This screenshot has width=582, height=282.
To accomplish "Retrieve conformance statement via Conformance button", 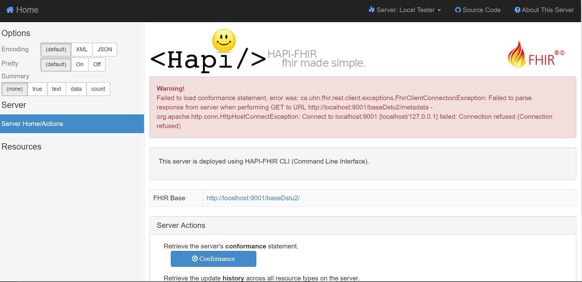I will point(213,258).
